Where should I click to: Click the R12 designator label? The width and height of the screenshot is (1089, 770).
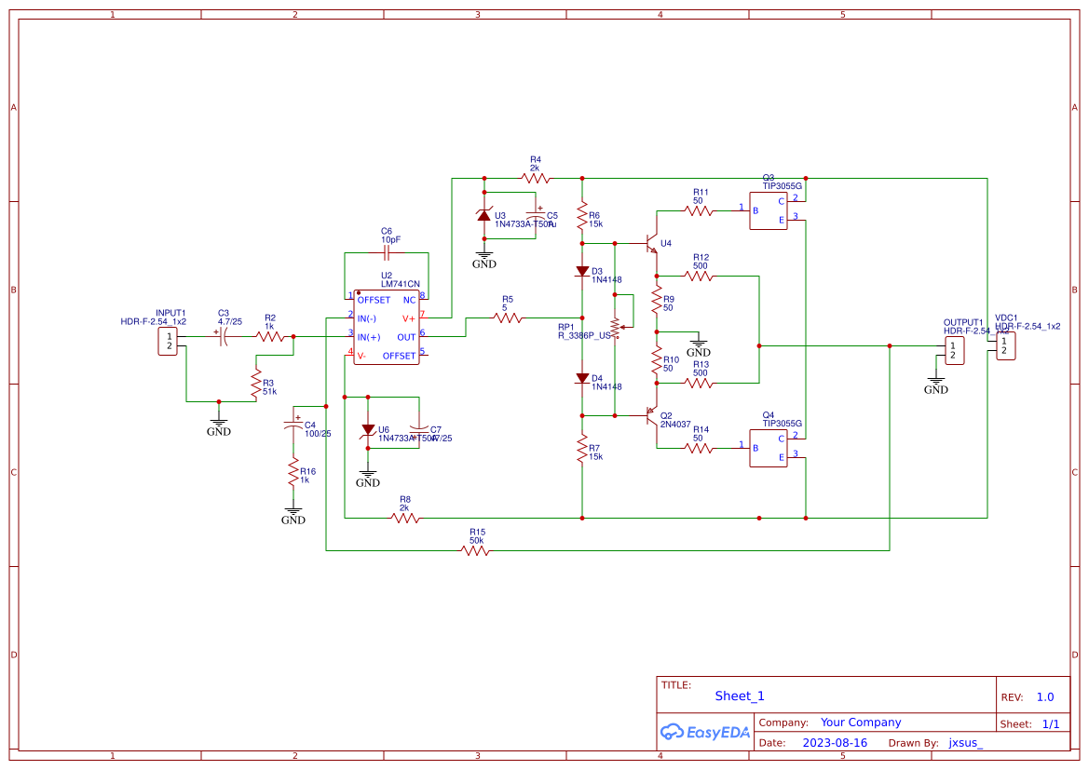[701, 258]
